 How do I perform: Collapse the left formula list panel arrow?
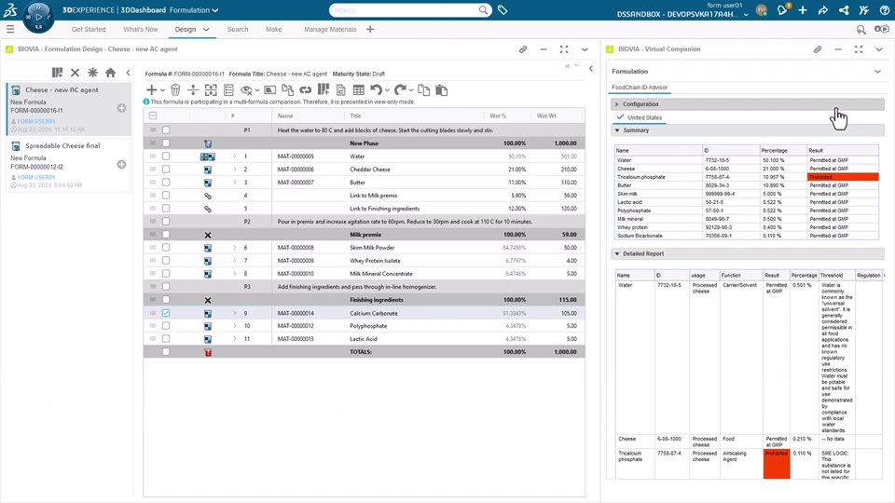[x=128, y=73]
